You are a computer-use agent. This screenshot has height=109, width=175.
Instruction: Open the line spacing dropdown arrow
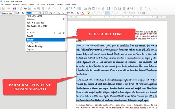pos(136,13)
